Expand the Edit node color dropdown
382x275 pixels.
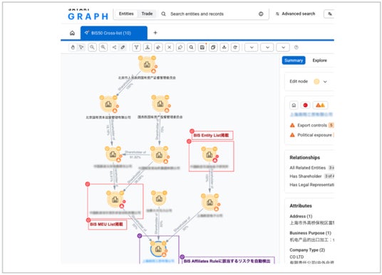pos(325,82)
